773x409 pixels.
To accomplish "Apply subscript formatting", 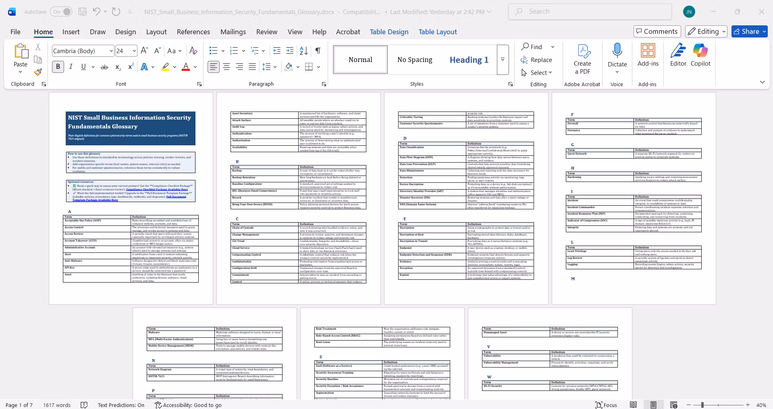I will click(x=118, y=67).
